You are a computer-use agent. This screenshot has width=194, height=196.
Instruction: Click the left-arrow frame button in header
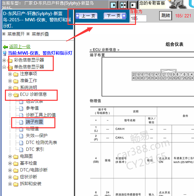tap(133, 5)
